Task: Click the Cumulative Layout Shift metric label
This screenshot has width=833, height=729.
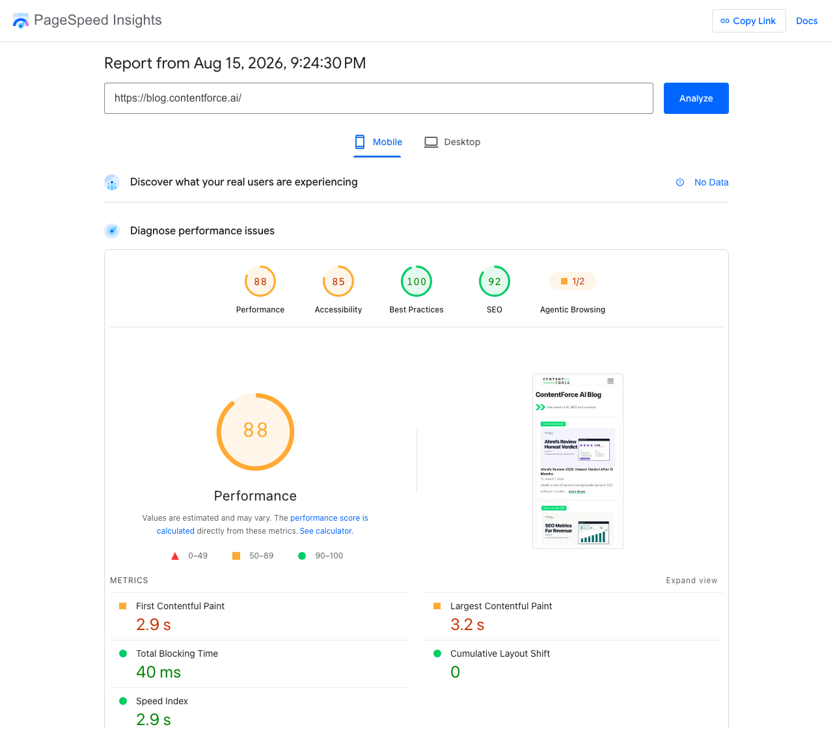Action: pos(500,653)
